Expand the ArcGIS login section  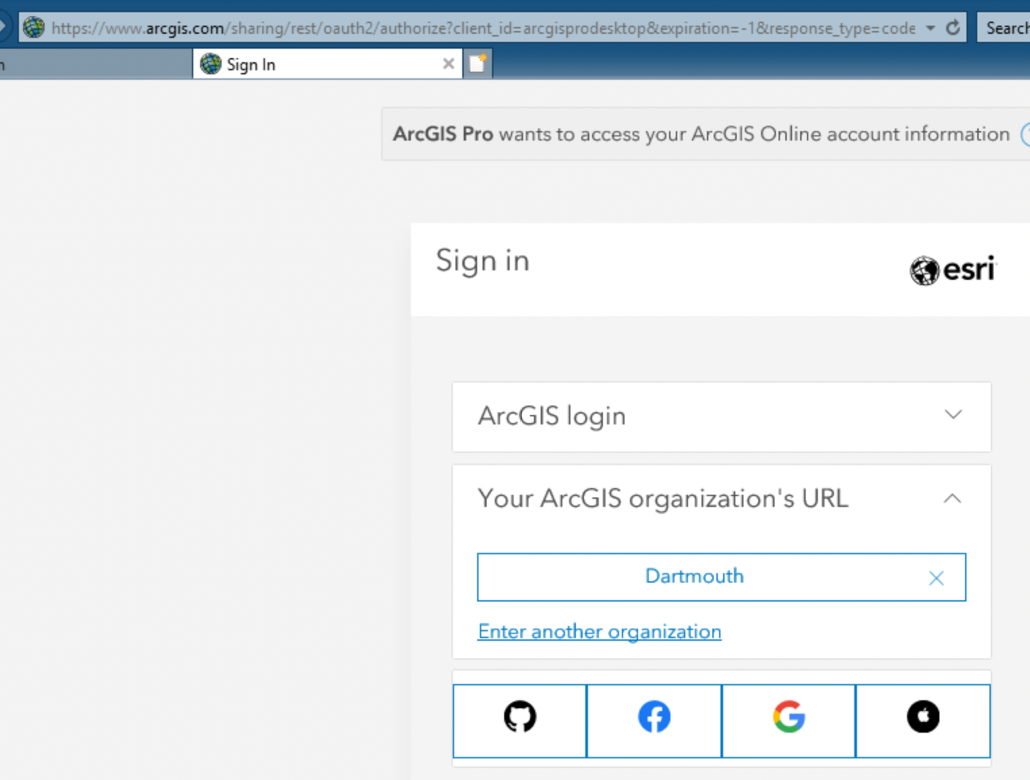[x=722, y=416]
